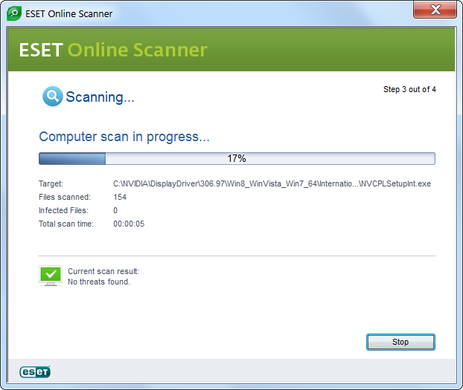This screenshot has height=390, width=463.
Task: Click the Files scanned count 154
Action: (x=120, y=197)
